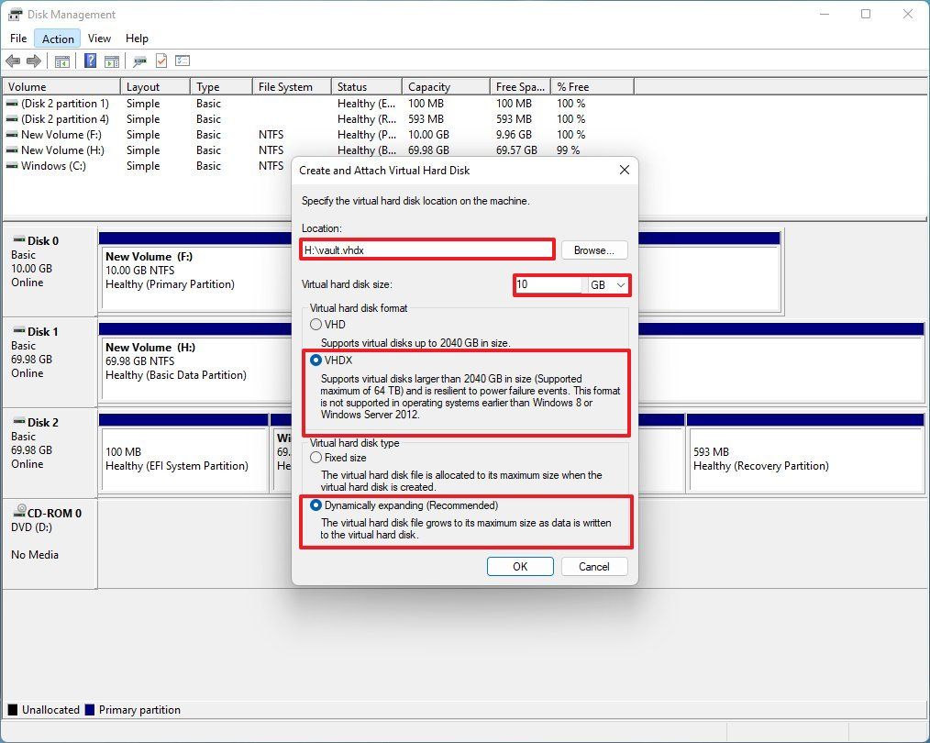Dismiss the dialog using Cancel

pos(593,566)
